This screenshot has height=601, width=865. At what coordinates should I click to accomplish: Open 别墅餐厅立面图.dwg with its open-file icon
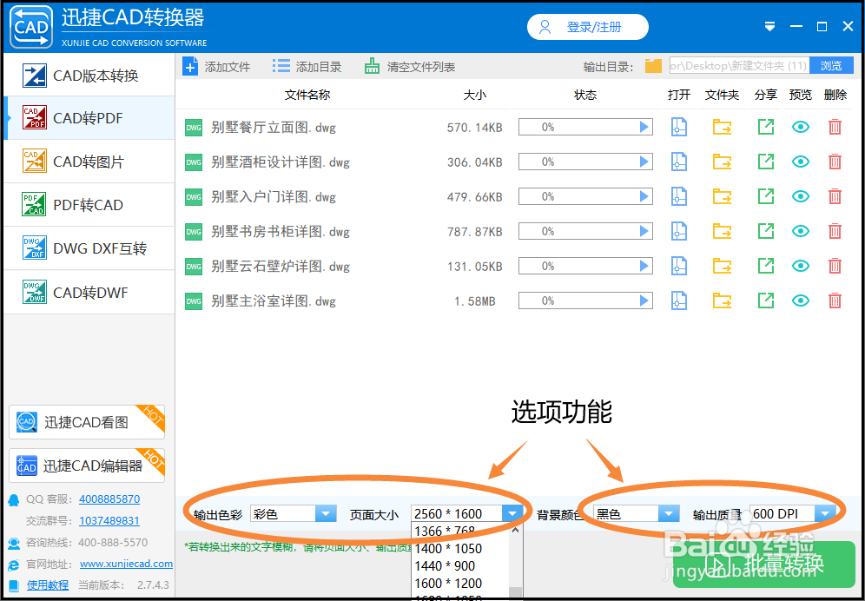tap(678, 127)
